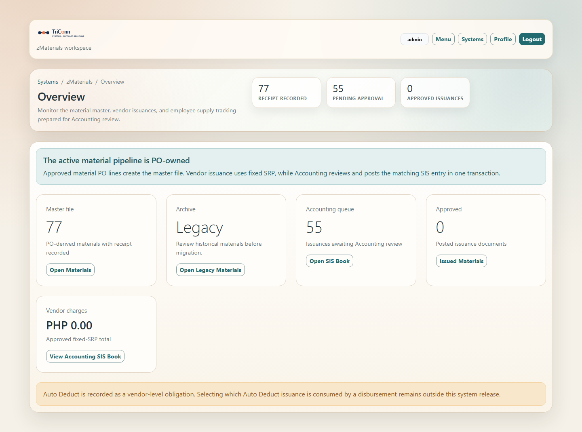Click the 'Vendor charges' card label
Image resolution: width=582 pixels, height=432 pixels.
click(x=67, y=311)
